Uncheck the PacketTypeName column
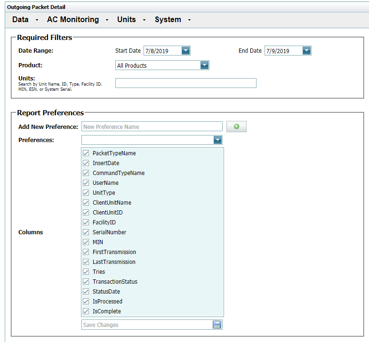 pos(86,153)
